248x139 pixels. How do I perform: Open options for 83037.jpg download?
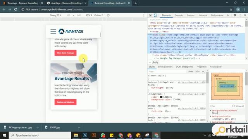[x=79, y=127]
